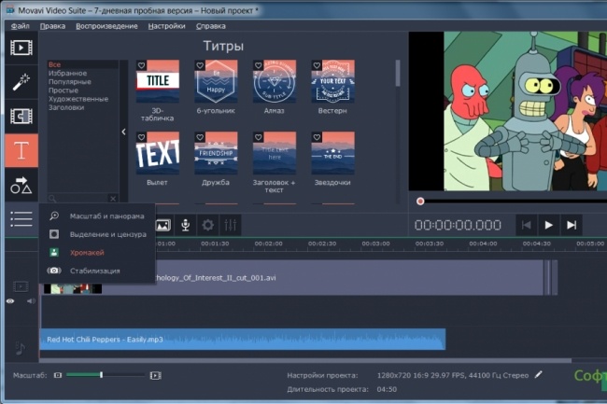
Task: Click the titles list vertical scrollbar
Action: click(x=398, y=73)
